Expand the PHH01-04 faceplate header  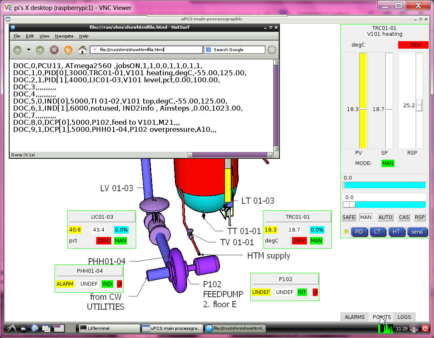[x=90, y=271]
